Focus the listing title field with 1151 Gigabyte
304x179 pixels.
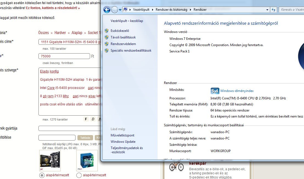[x=69, y=42]
